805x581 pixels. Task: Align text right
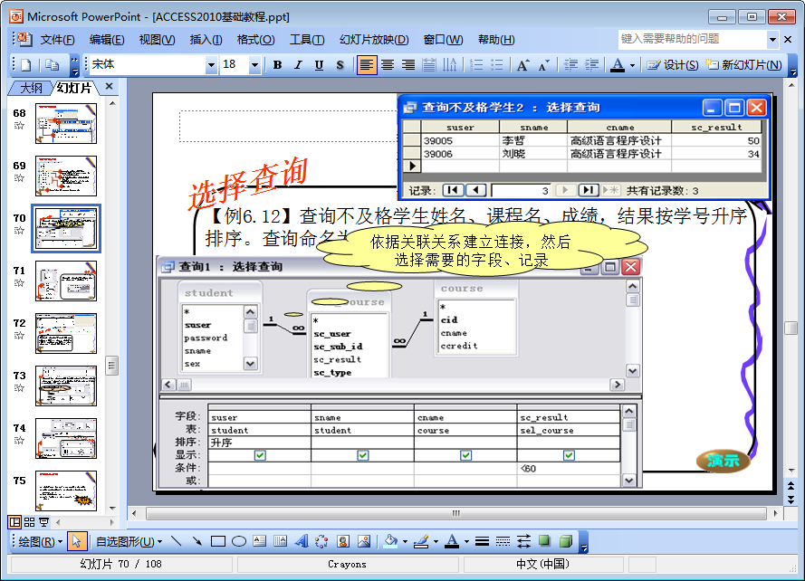pyautogui.click(x=408, y=65)
